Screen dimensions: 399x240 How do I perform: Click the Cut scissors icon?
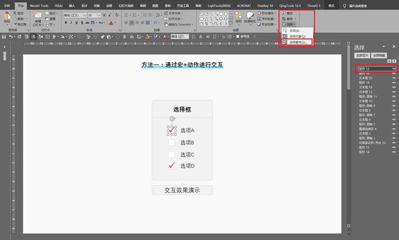pos(15,13)
